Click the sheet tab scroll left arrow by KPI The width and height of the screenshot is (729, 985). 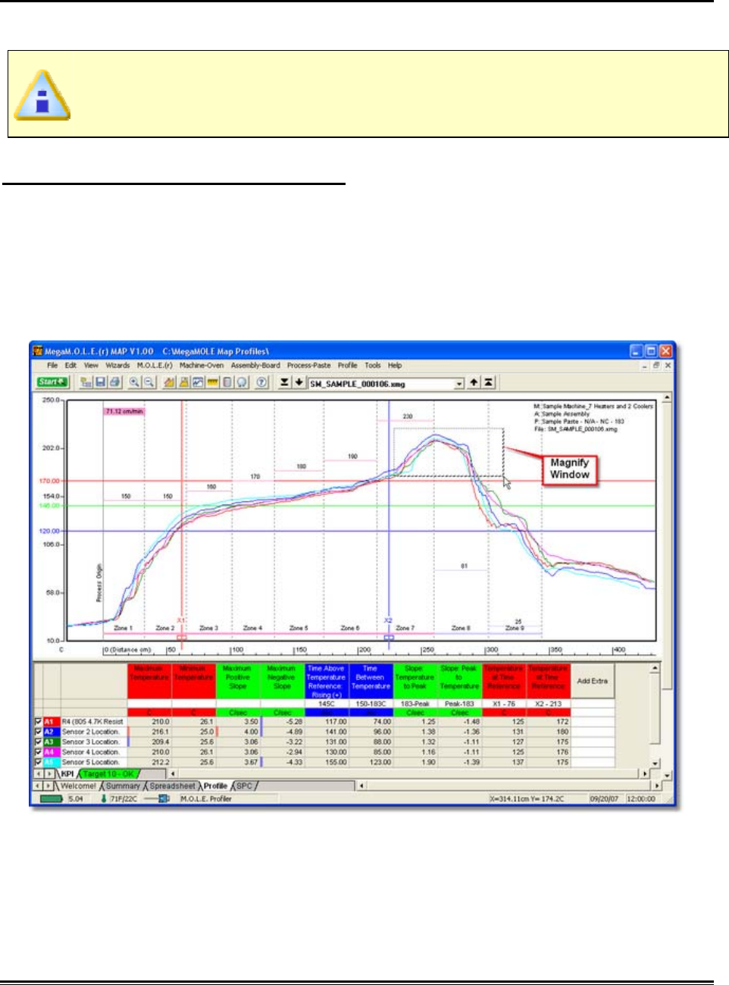[39, 774]
